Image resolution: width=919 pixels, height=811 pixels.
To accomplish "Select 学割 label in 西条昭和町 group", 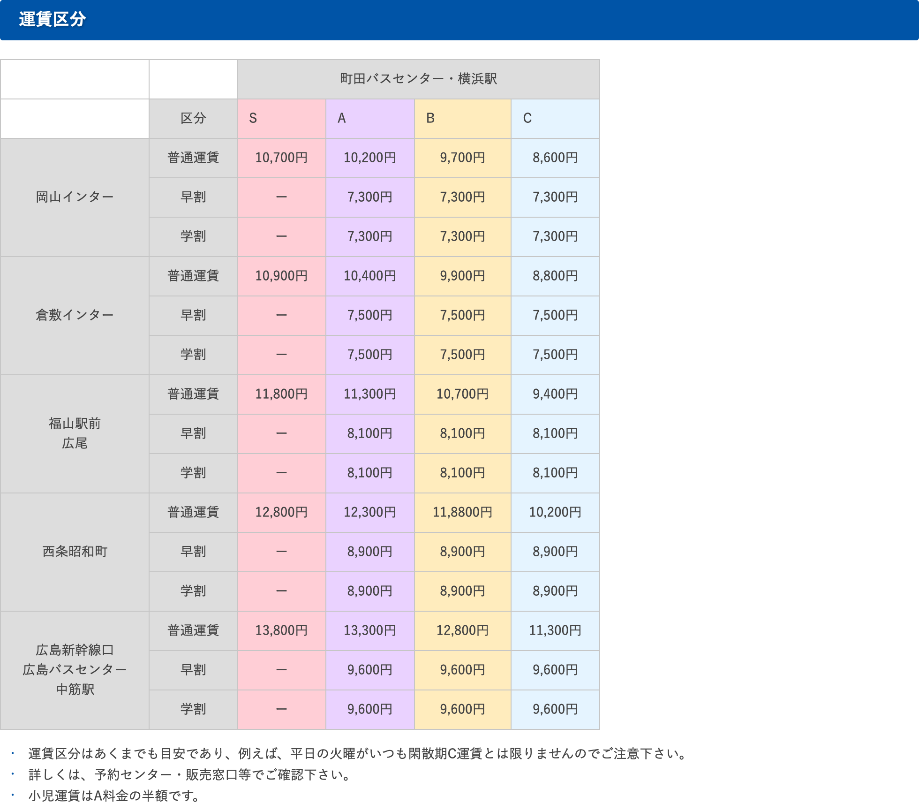I will pos(193,591).
